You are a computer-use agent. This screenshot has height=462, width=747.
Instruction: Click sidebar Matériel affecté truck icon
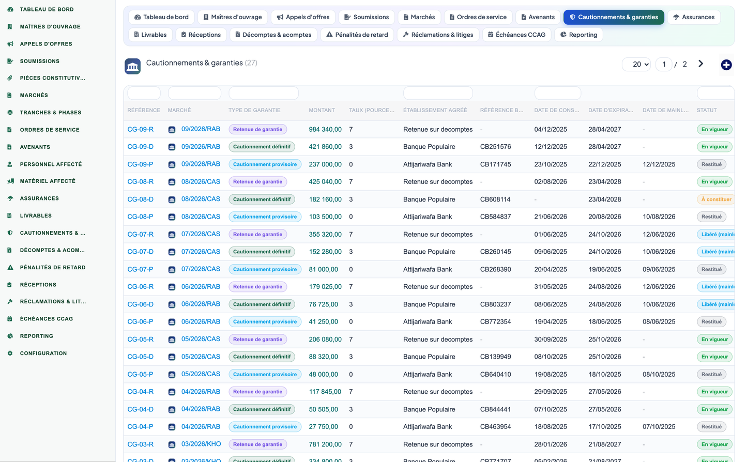(x=10, y=181)
